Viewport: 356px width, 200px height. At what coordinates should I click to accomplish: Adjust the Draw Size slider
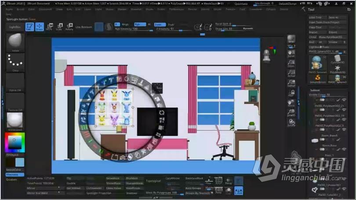click(234, 29)
